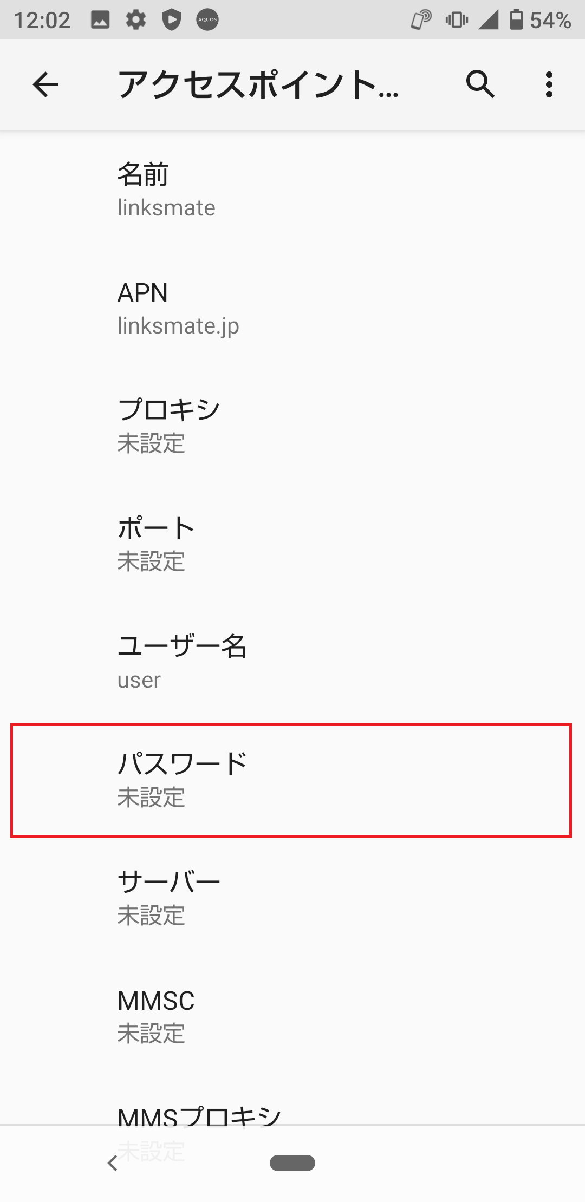
Task: Tap the Play Protect shield status icon
Action: click(x=172, y=20)
